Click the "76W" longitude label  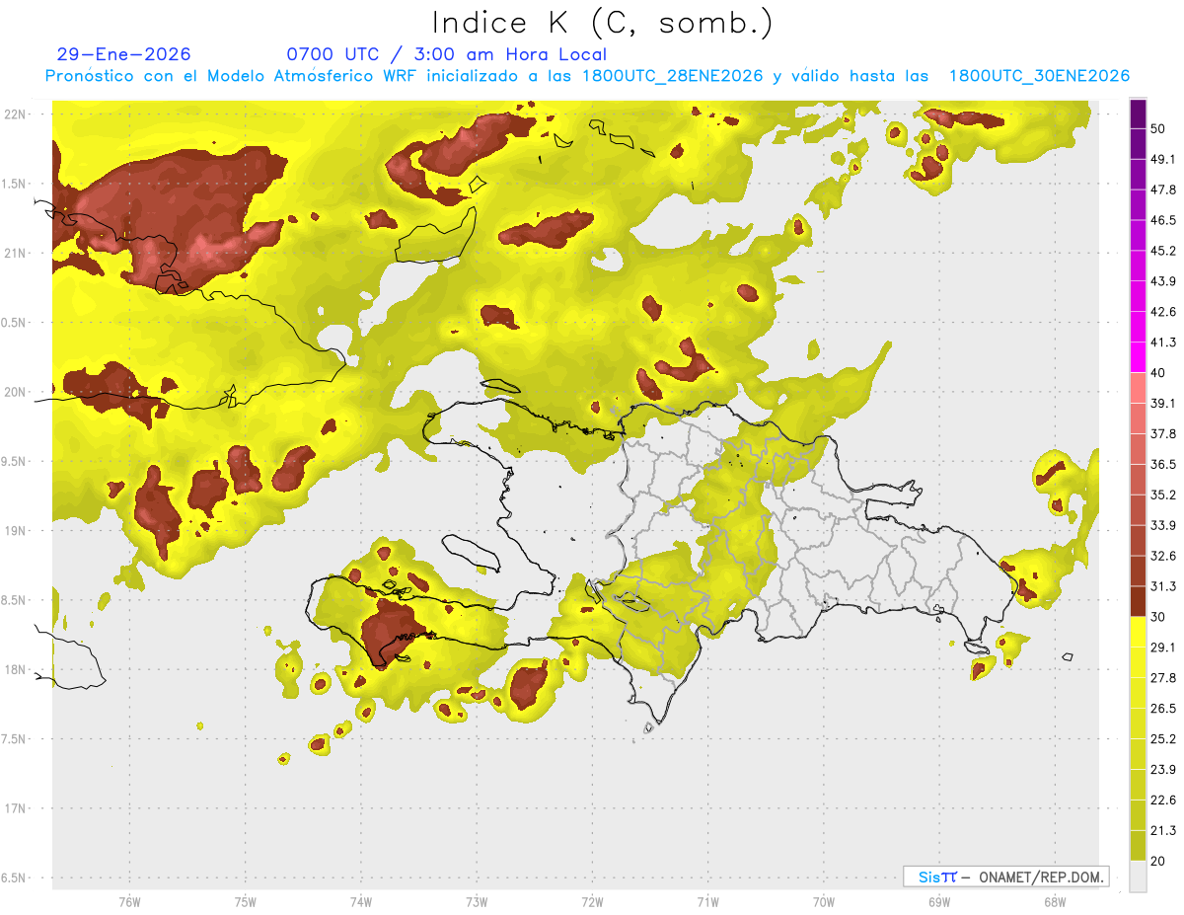coord(129,902)
